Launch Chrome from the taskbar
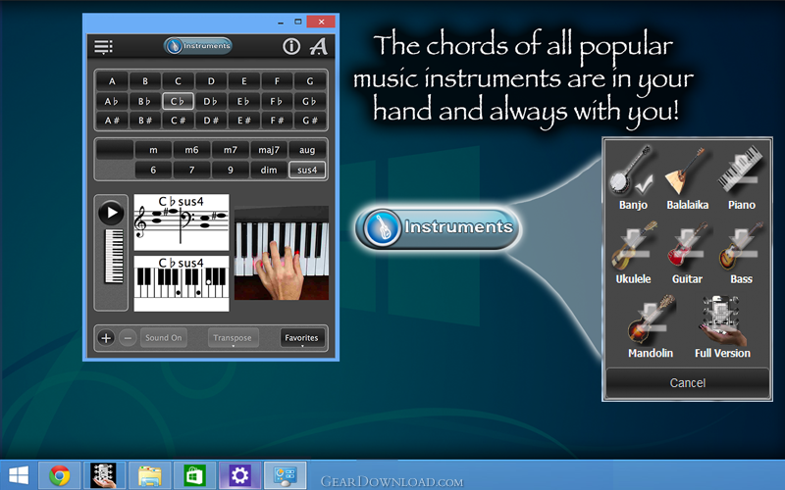 [60, 475]
